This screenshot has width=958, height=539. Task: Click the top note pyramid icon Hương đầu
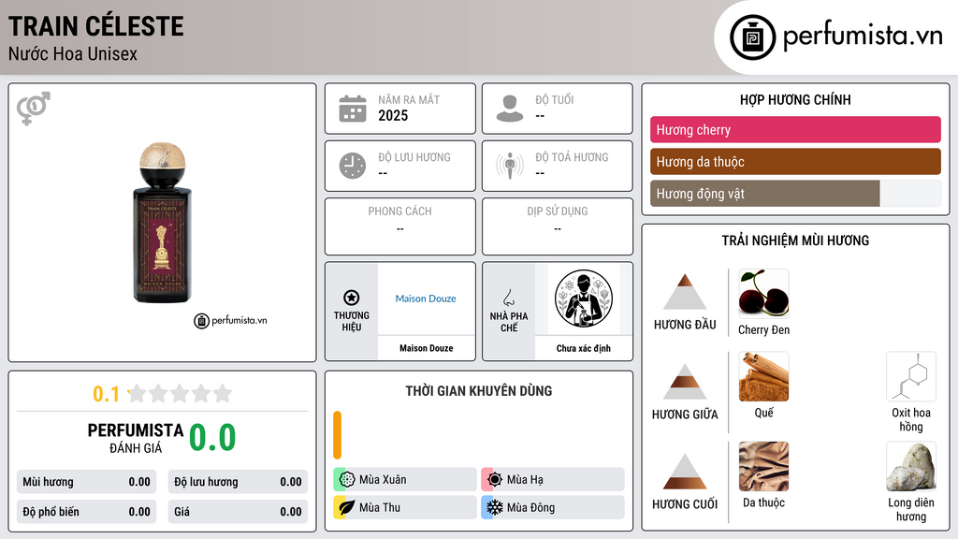685,292
